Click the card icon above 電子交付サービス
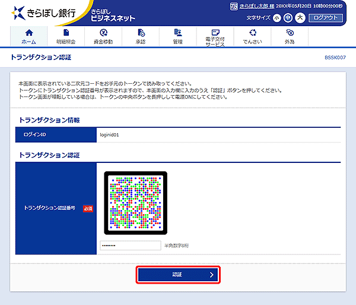This screenshot has height=305, width=356. point(215,32)
